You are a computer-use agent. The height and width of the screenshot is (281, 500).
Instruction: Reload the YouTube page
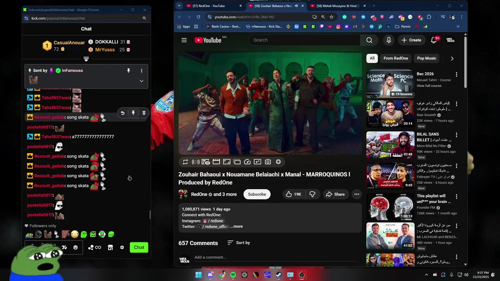pos(198,17)
